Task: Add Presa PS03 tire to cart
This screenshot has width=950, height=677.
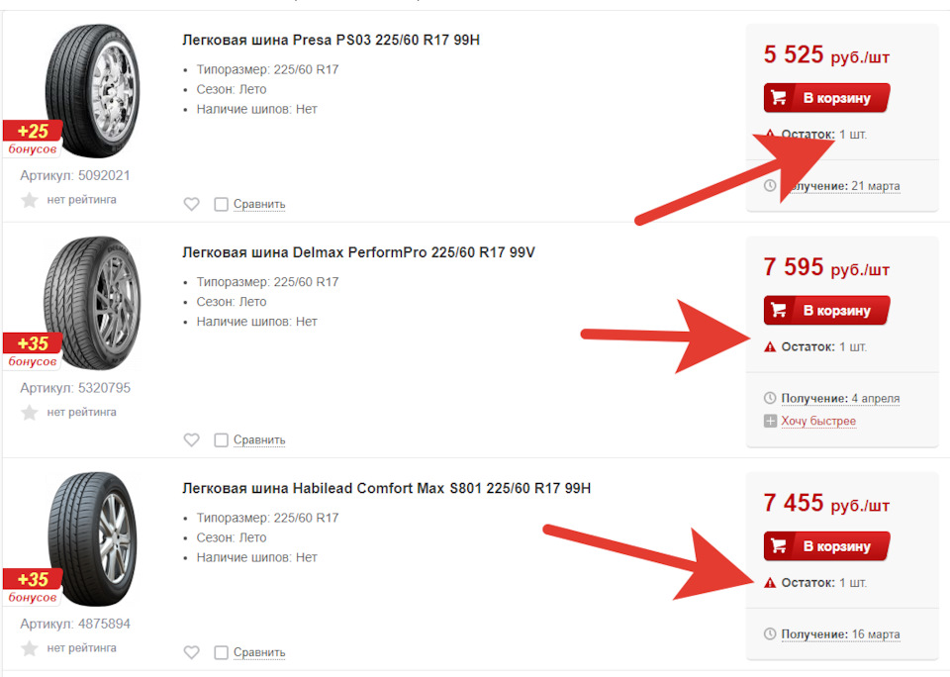Action: point(826,98)
